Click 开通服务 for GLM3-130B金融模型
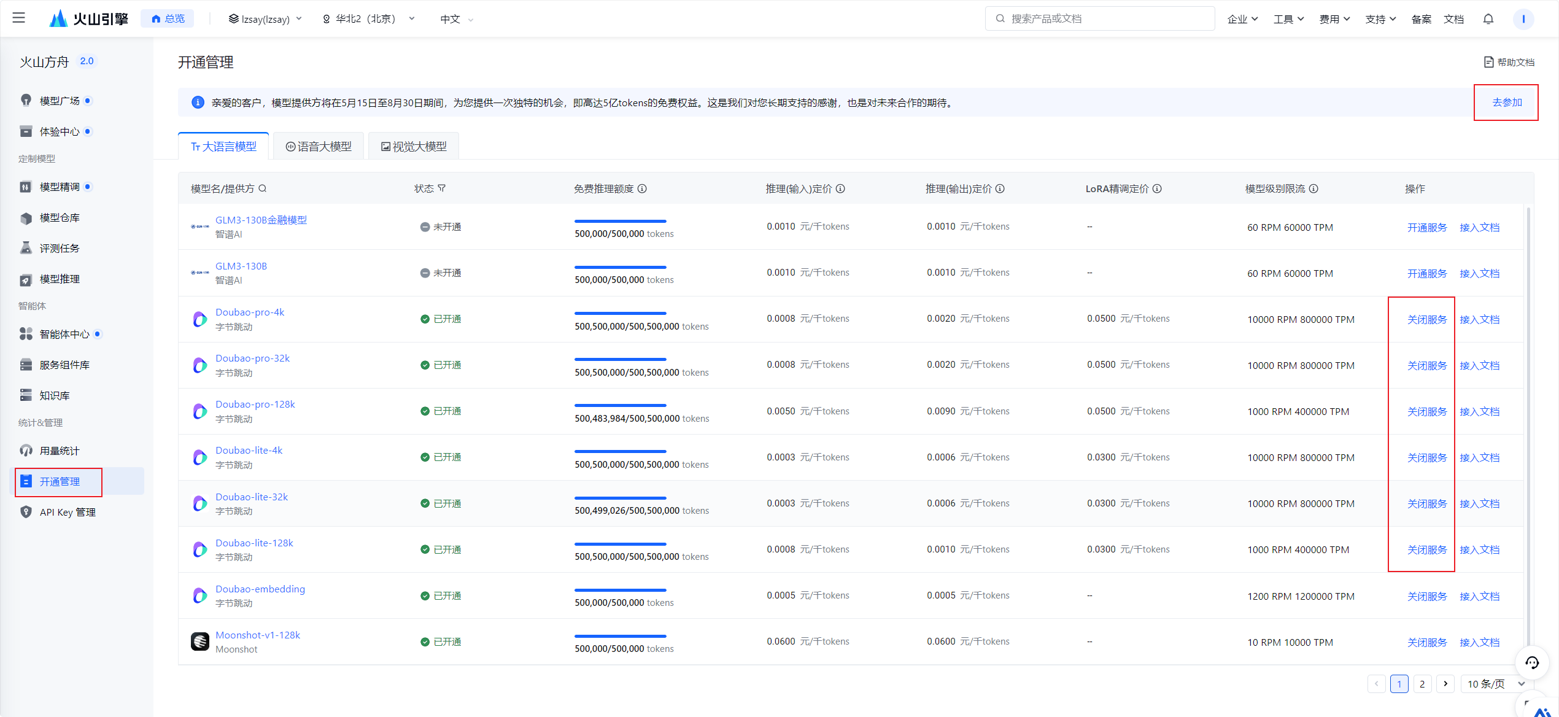The height and width of the screenshot is (717, 1559). (1427, 227)
